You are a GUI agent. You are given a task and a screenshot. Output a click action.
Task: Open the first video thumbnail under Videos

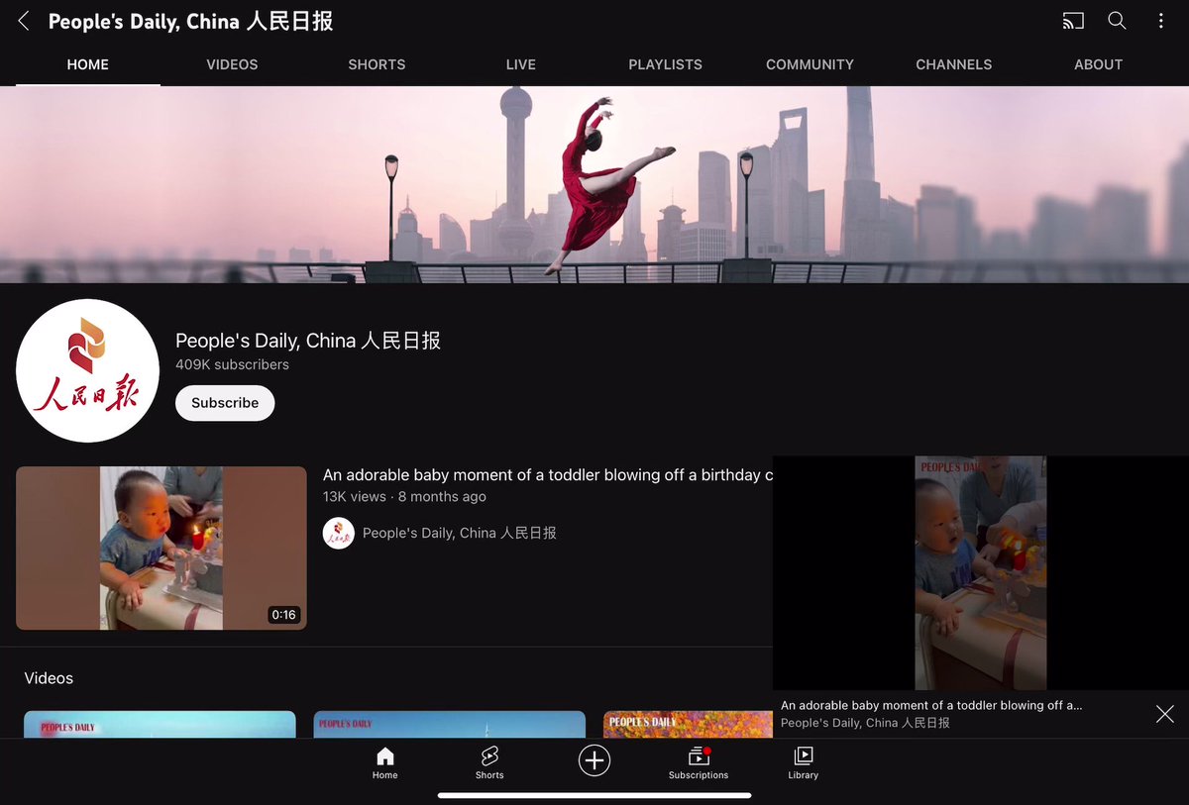(160, 724)
